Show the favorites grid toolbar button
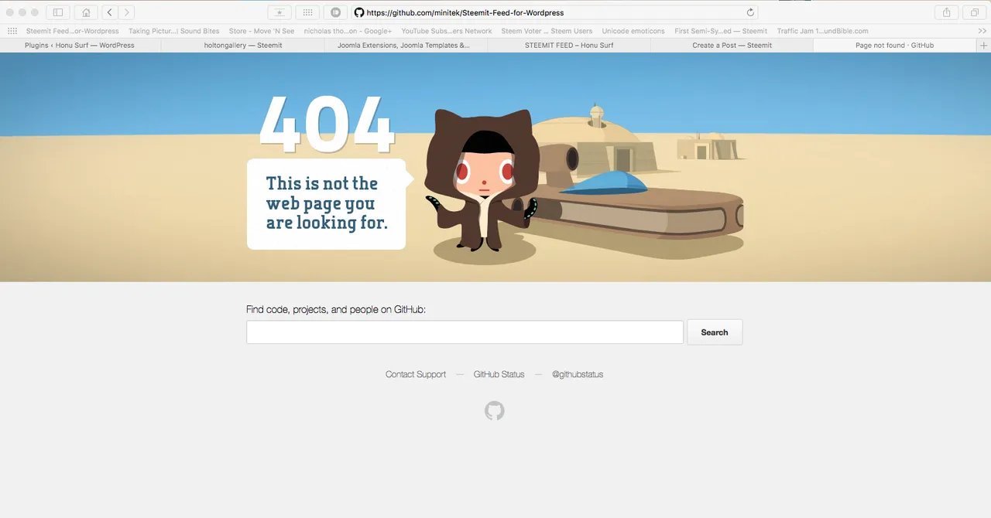This screenshot has height=518, width=991. [307, 12]
